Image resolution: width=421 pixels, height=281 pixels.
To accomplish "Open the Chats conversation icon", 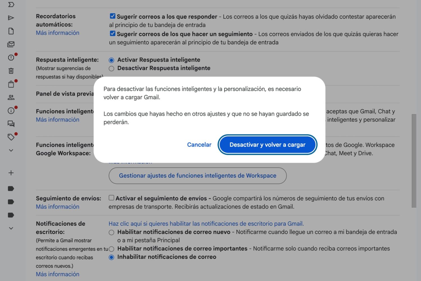I will 11,124.
